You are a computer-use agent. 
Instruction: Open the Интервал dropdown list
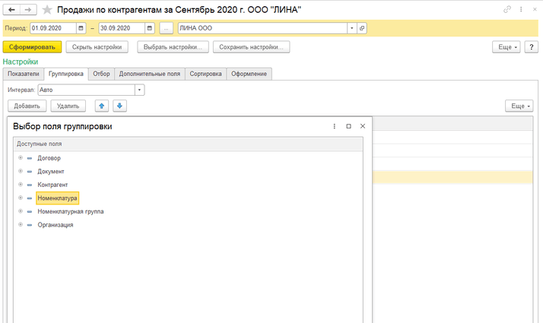click(139, 90)
